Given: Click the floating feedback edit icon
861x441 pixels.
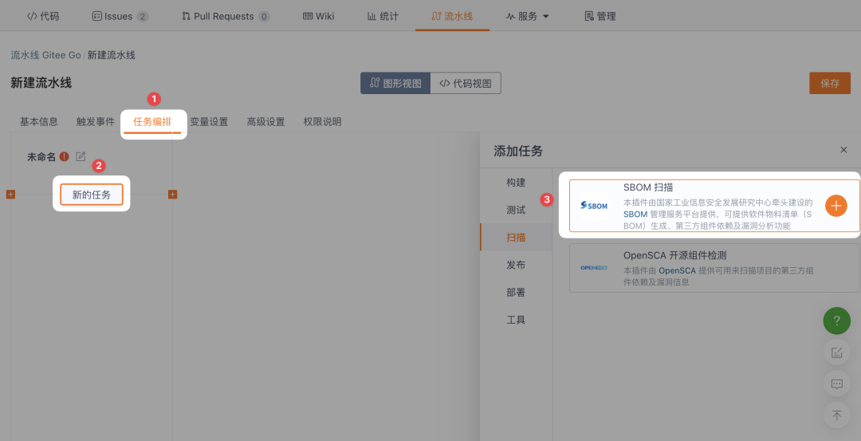Looking at the screenshot, I should point(836,352).
